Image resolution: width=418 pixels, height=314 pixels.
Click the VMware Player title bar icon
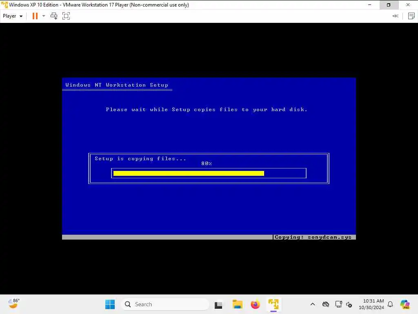4,5
